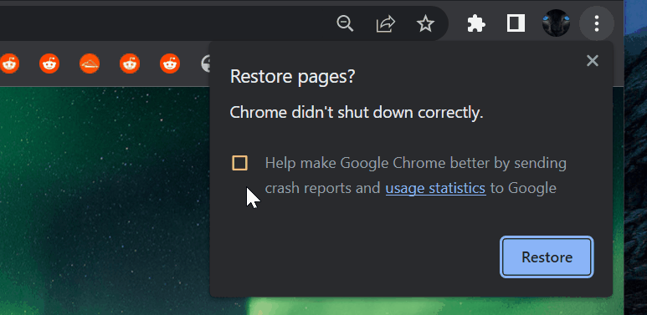Open the Reddit bookmark left of cloud icon
The height and width of the screenshot is (315, 647).
49,64
